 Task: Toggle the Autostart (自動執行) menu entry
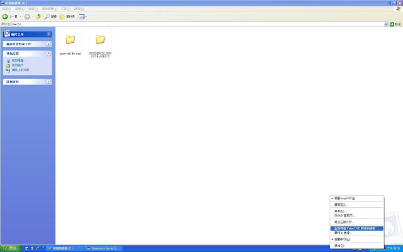pyautogui.click(x=357, y=239)
